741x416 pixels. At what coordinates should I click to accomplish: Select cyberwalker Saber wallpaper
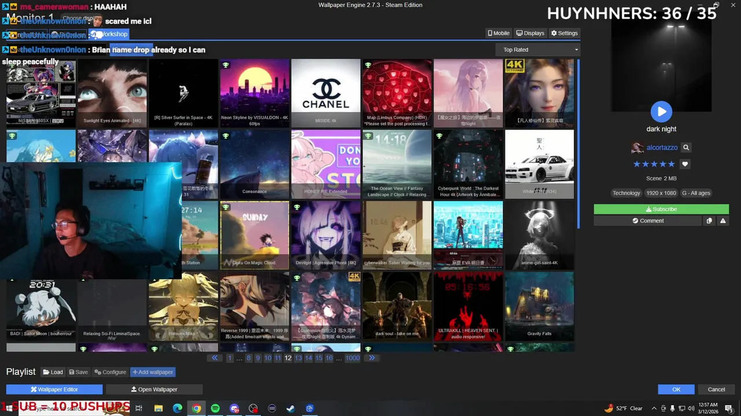tap(397, 235)
